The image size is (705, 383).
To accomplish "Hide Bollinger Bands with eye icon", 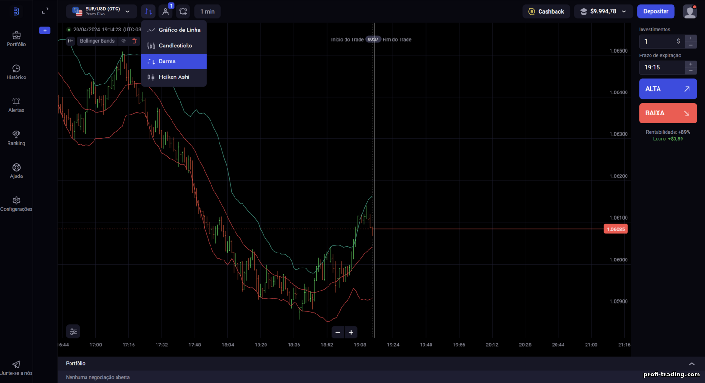I will coord(124,41).
